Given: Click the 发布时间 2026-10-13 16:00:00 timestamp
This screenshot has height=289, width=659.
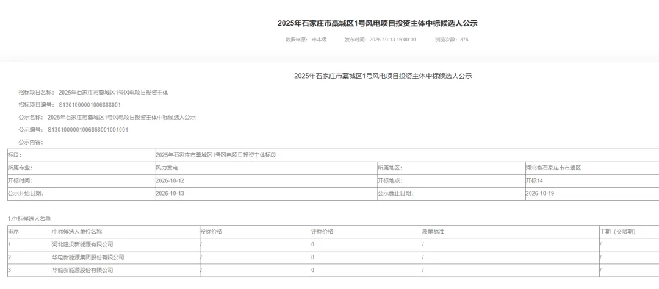Looking at the screenshot, I should 380,40.
